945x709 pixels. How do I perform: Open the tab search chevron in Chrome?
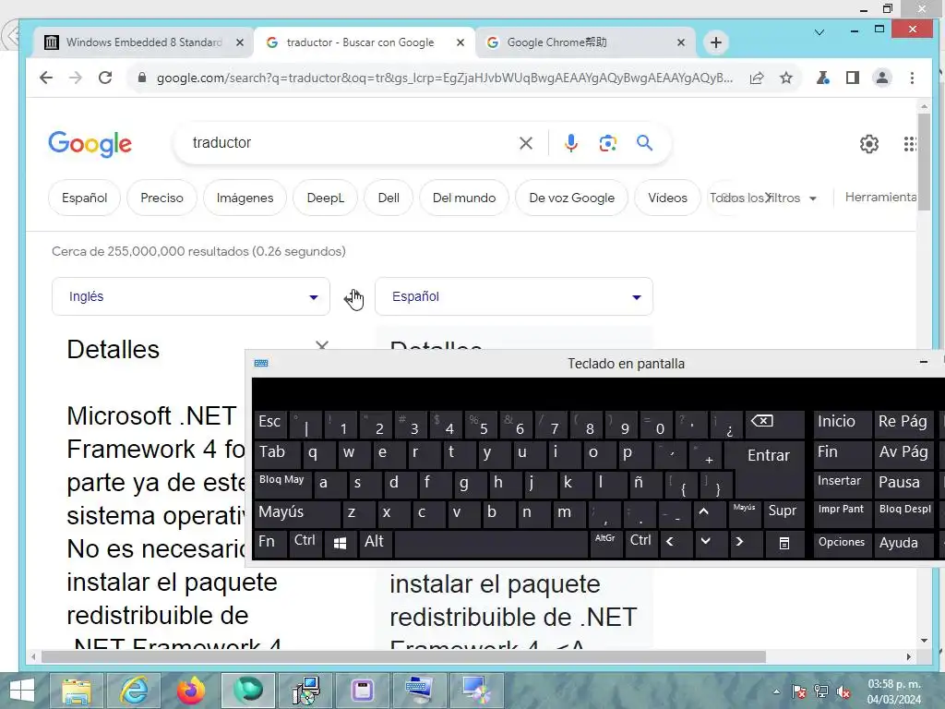(819, 32)
